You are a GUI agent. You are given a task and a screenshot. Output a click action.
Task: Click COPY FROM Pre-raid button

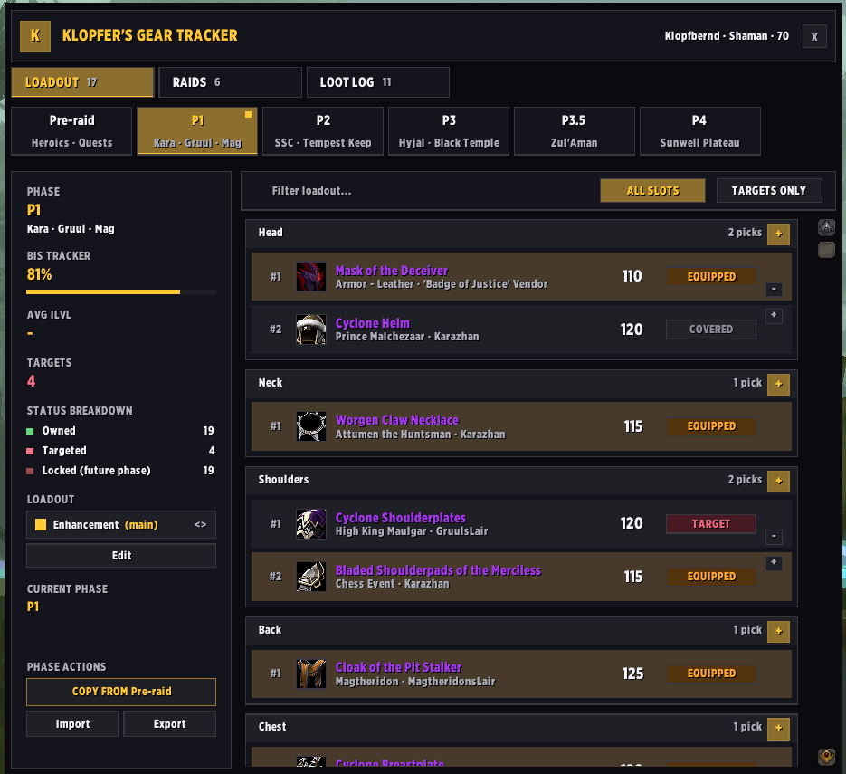point(121,692)
